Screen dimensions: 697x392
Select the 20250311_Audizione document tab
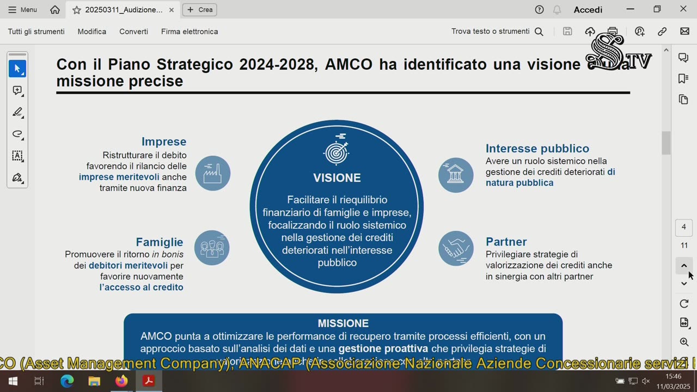pos(123,10)
